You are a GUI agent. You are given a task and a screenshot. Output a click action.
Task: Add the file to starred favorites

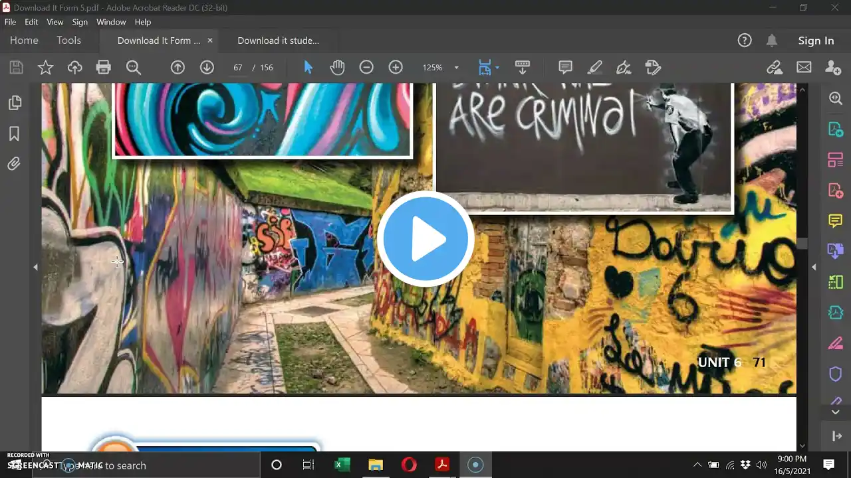[x=45, y=67]
